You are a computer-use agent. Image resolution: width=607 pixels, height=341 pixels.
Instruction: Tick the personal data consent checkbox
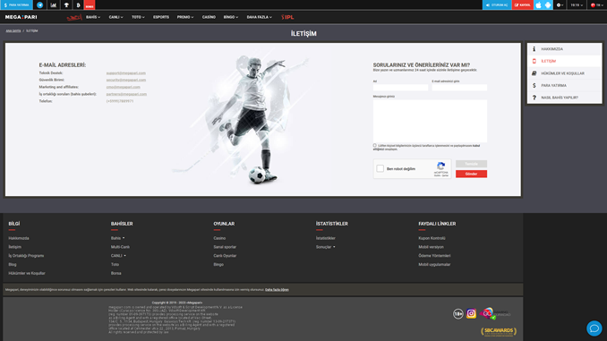[375, 146]
